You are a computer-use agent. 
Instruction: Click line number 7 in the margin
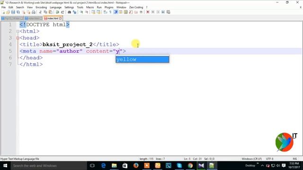[10, 64]
